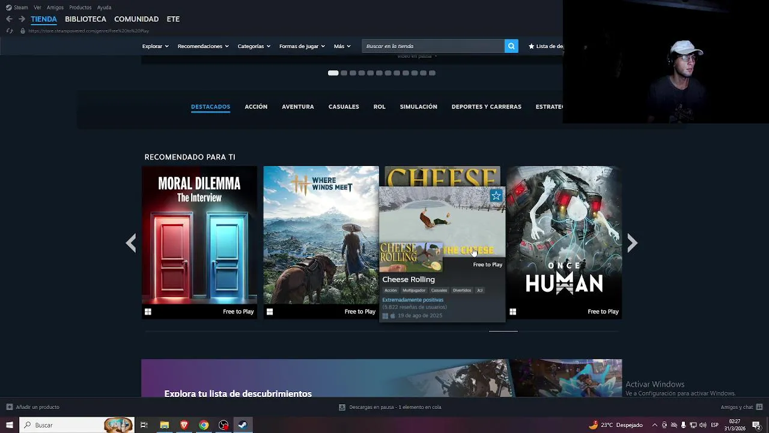The height and width of the screenshot is (433, 769).
Task: Select the AVENTURA genre tab
Action: 298,107
